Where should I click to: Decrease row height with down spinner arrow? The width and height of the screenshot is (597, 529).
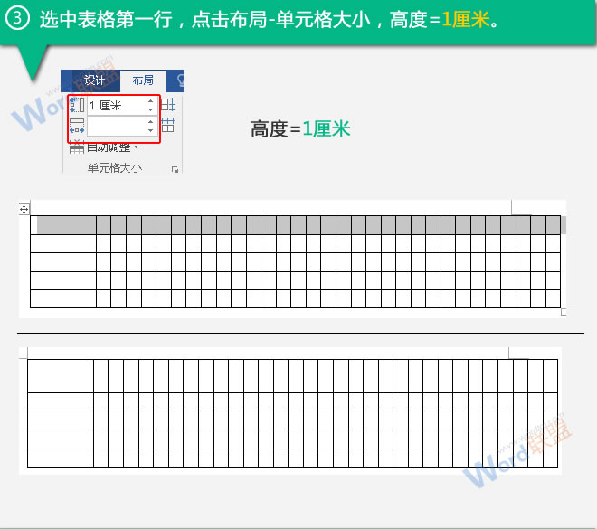click(x=151, y=109)
